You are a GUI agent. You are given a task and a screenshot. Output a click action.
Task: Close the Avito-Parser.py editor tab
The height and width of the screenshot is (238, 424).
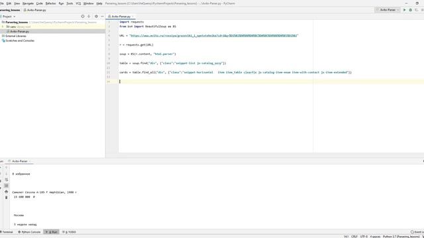tap(132, 17)
